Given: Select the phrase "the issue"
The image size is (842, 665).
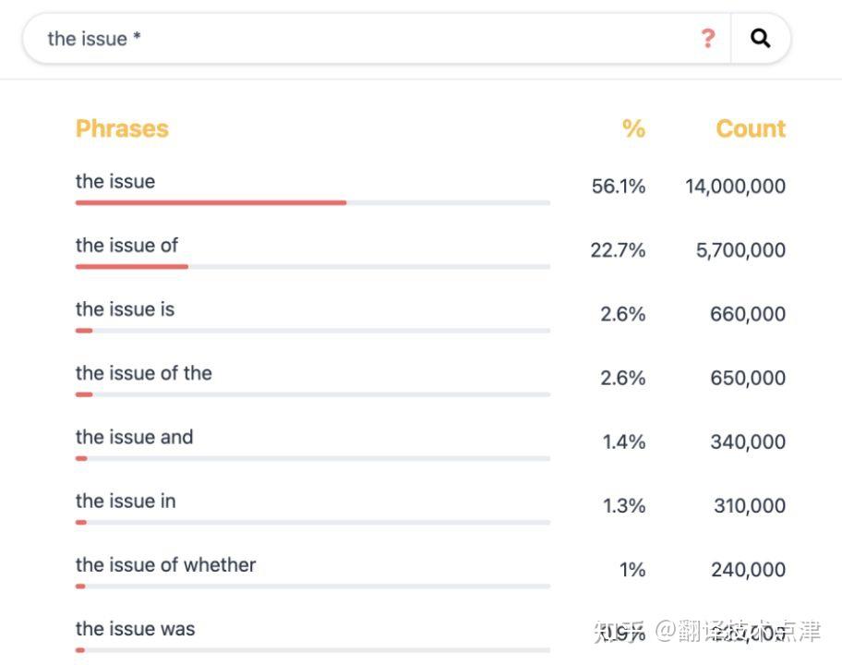Looking at the screenshot, I should [x=115, y=181].
